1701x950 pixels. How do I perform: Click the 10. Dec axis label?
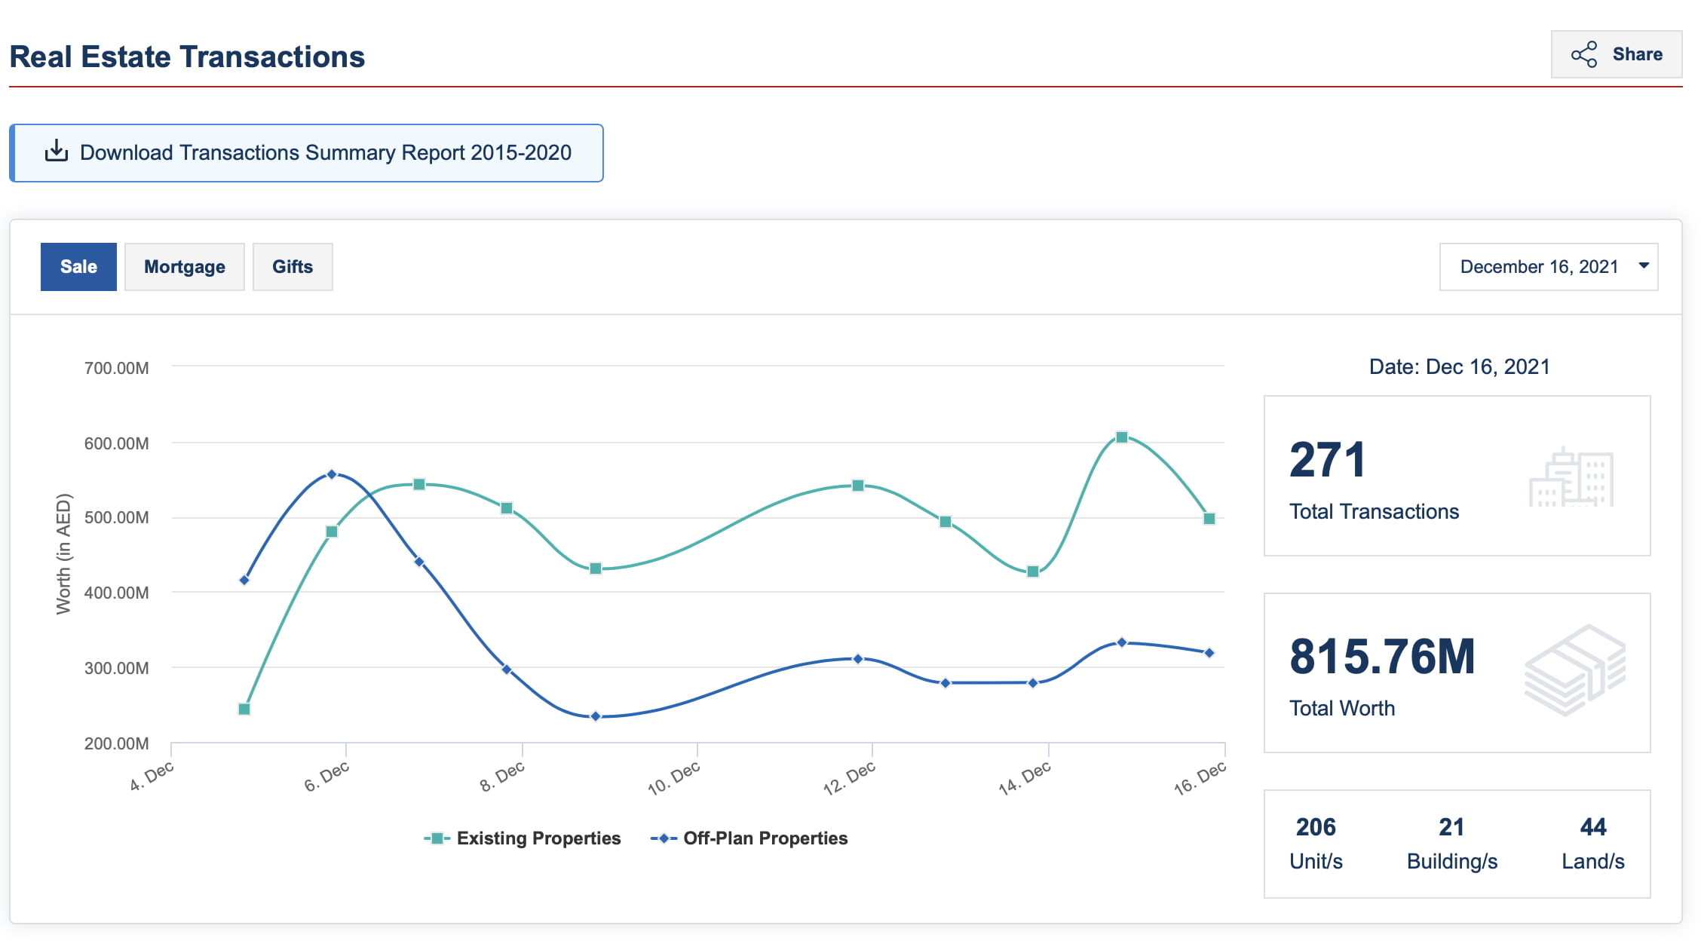673,779
